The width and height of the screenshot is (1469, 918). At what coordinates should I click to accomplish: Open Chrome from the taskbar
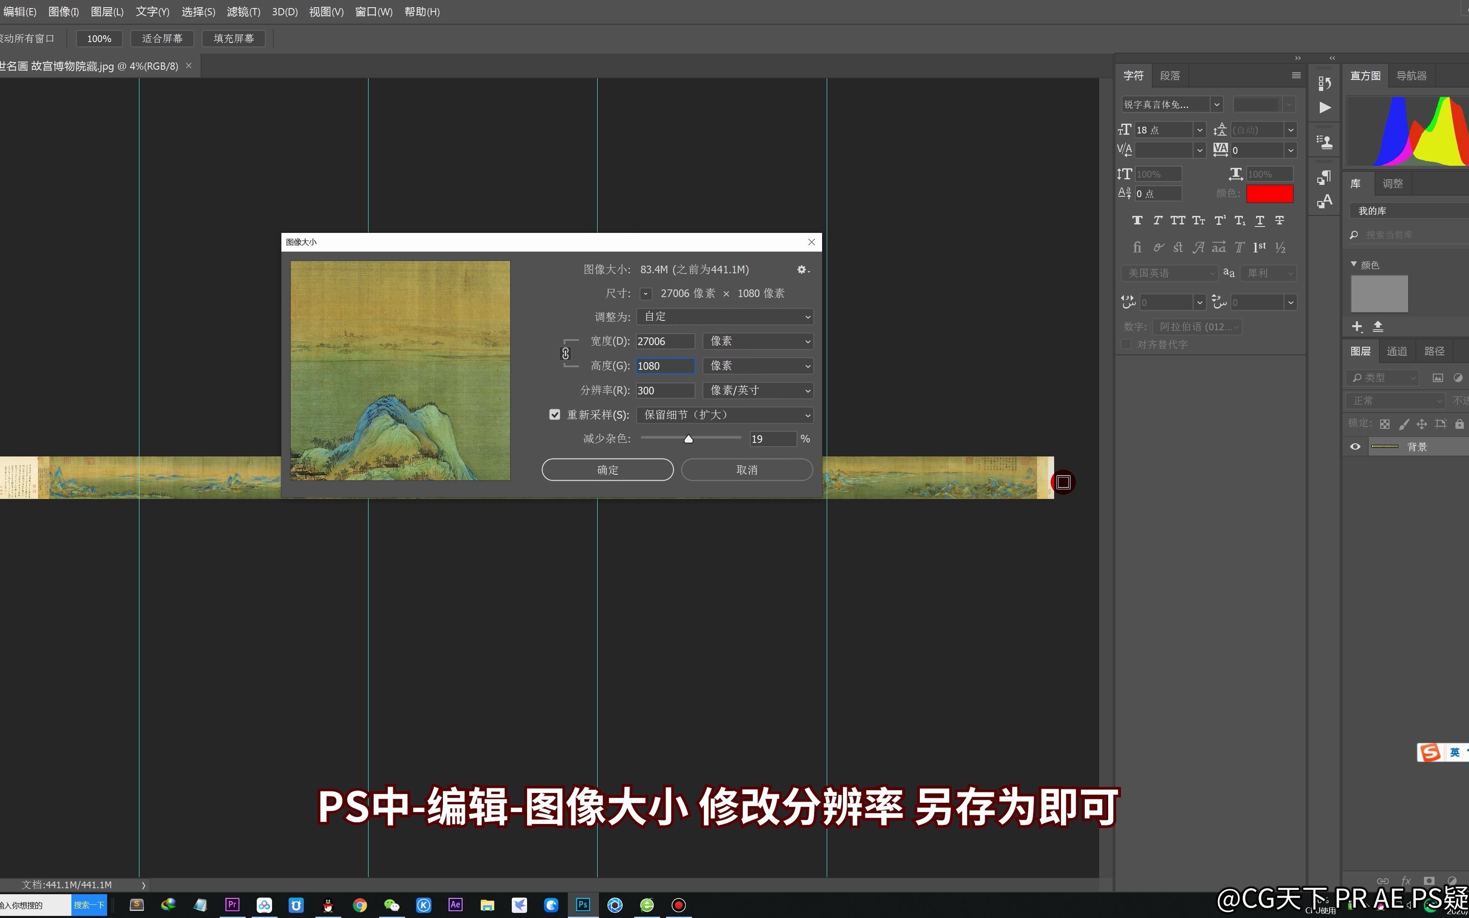[x=360, y=905]
